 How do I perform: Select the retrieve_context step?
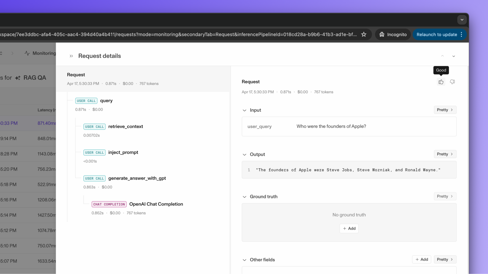(126, 127)
